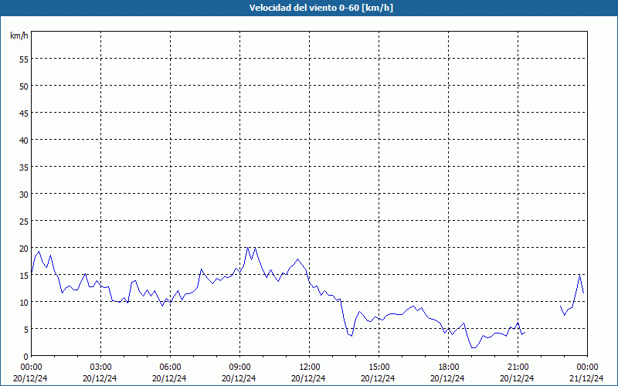Click the chart title 'Velocidad del viento 0-60'
The width and height of the screenshot is (618, 386).
pyautogui.click(x=309, y=8)
